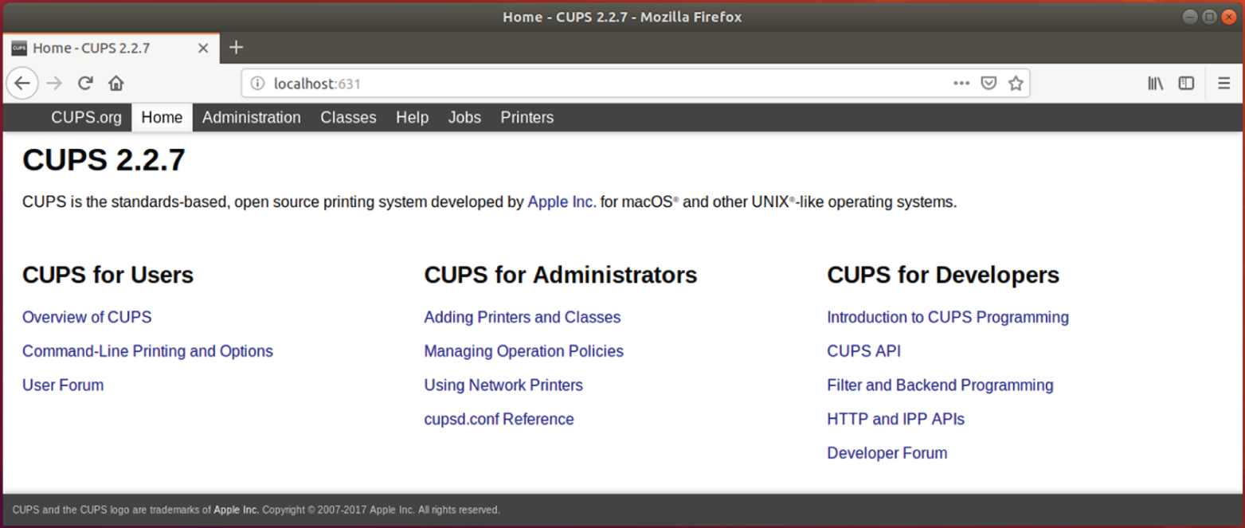Select the Home navigation item
This screenshot has height=528, width=1245.
pyautogui.click(x=162, y=117)
